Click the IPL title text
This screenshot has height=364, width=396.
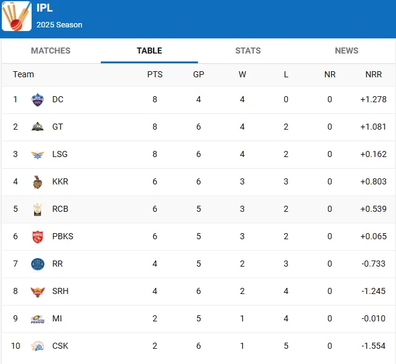[45, 10]
